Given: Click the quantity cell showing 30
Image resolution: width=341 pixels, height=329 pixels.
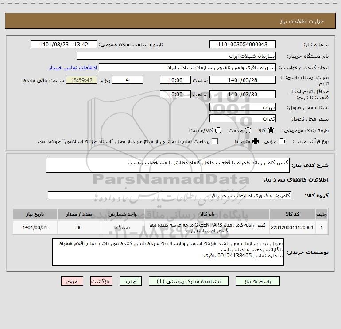Looking at the screenshot, I should coord(79,227).
